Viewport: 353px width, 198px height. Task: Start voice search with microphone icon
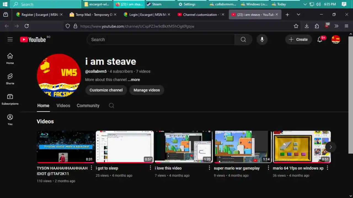[262, 40]
